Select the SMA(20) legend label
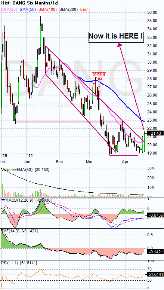 pyautogui.click(x=9, y=9)
